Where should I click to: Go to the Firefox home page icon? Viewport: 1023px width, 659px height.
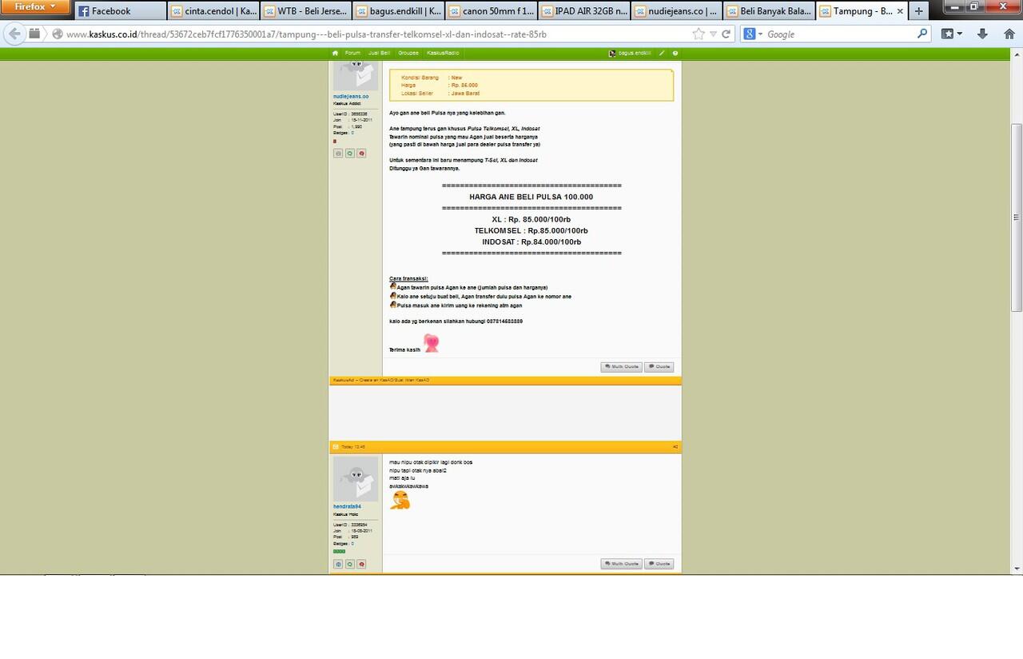(1008, 34)
